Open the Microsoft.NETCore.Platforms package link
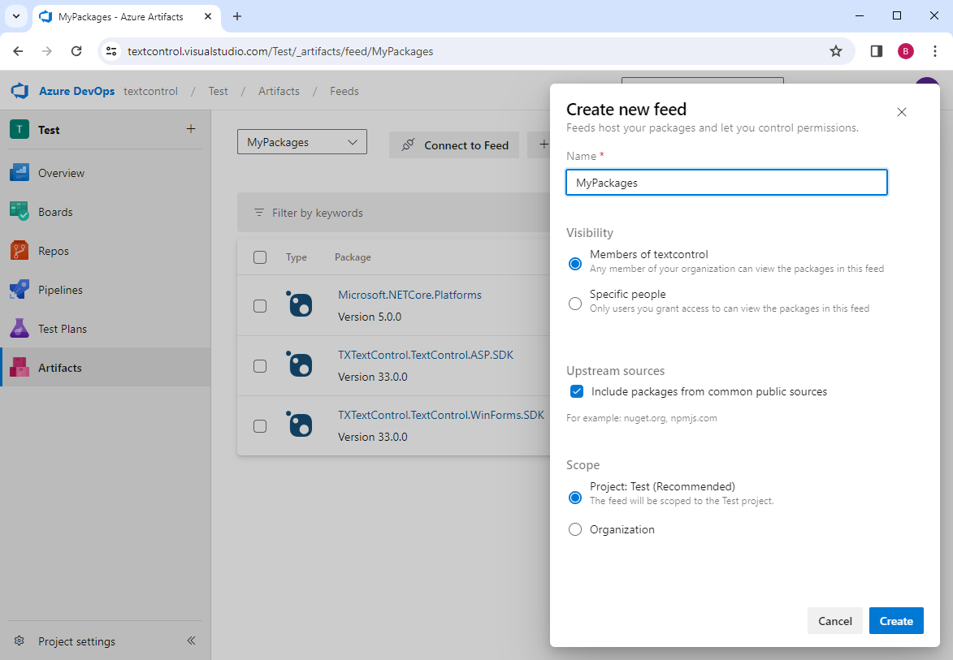This screenshot has height=660, width=953. [x=409, y=294]
